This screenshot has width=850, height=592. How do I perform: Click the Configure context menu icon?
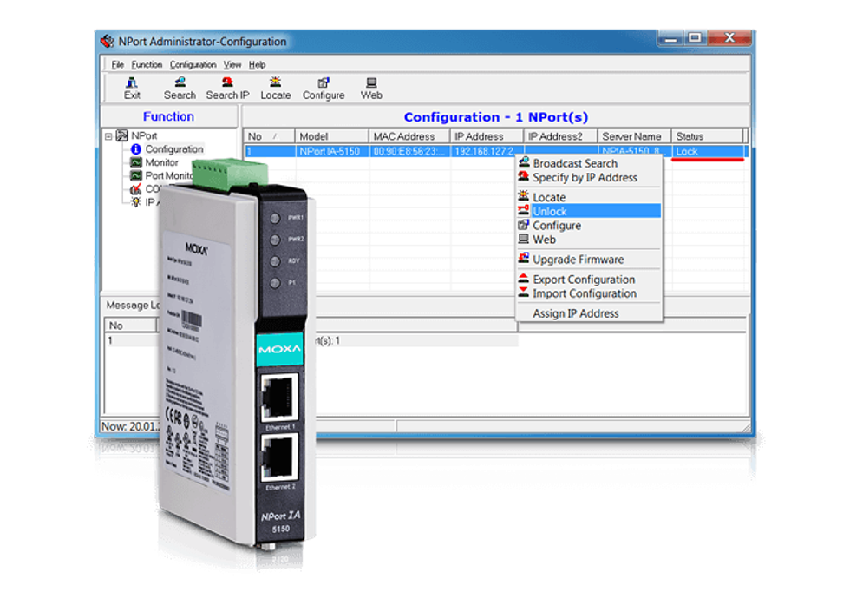[x=524, y=224]
